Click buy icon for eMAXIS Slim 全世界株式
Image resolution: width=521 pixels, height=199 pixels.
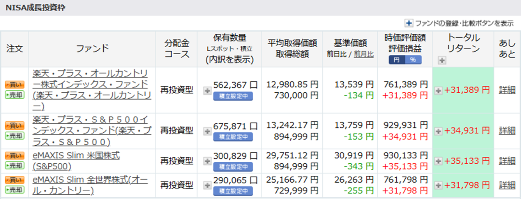14,180
